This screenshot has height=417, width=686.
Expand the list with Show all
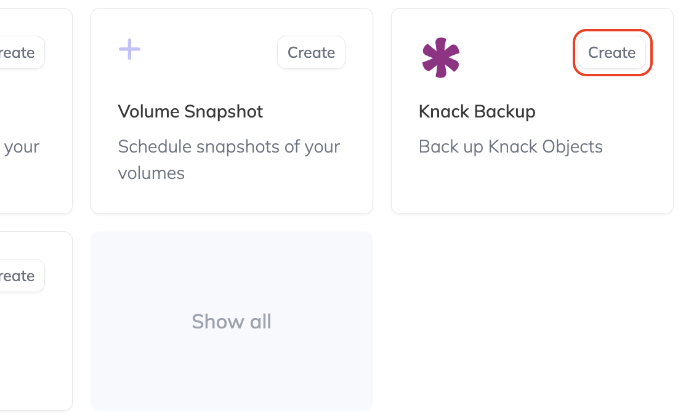(x=232, y=321)
